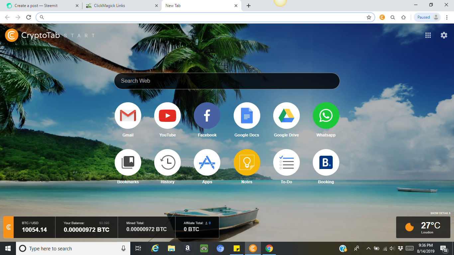Open File Explorer from the taskbar

(x=171, y=248)
